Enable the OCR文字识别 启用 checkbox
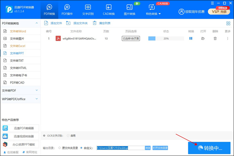This screenshot has width=234, height=156. pyautogui.click(x=68, y=136)
